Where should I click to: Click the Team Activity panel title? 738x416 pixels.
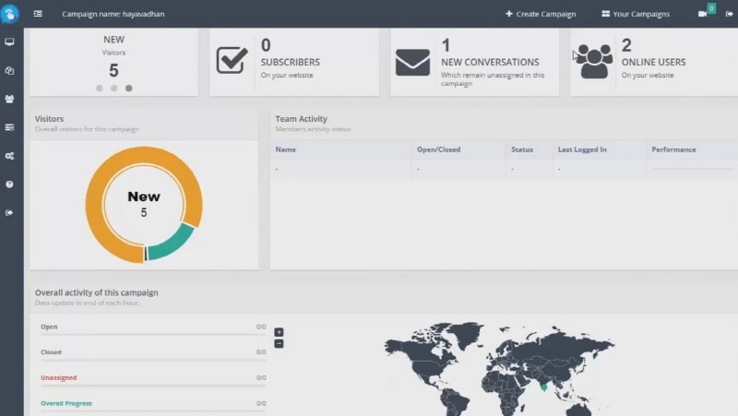(302, 119)
